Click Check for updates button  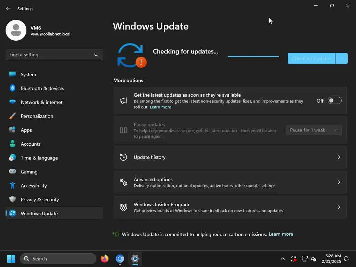(x=311, y=58)
